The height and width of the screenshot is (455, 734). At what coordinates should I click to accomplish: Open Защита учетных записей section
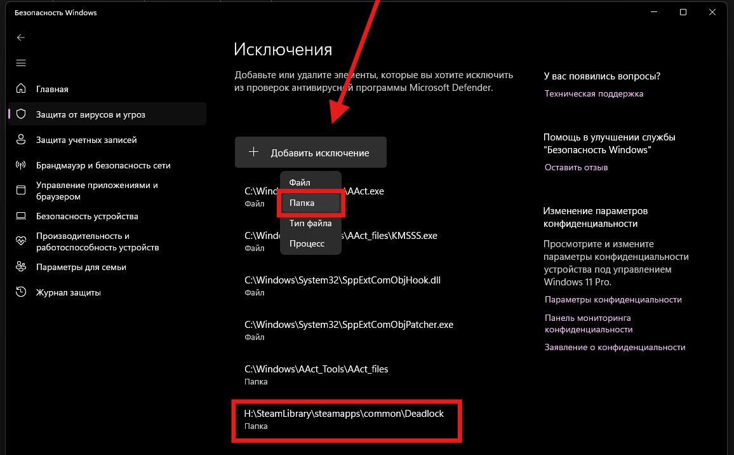tap(107, 140)
